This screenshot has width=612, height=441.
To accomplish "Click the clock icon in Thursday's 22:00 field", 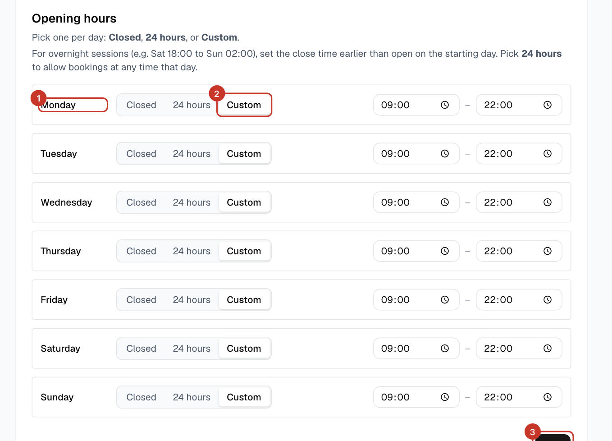I will 548,251.
